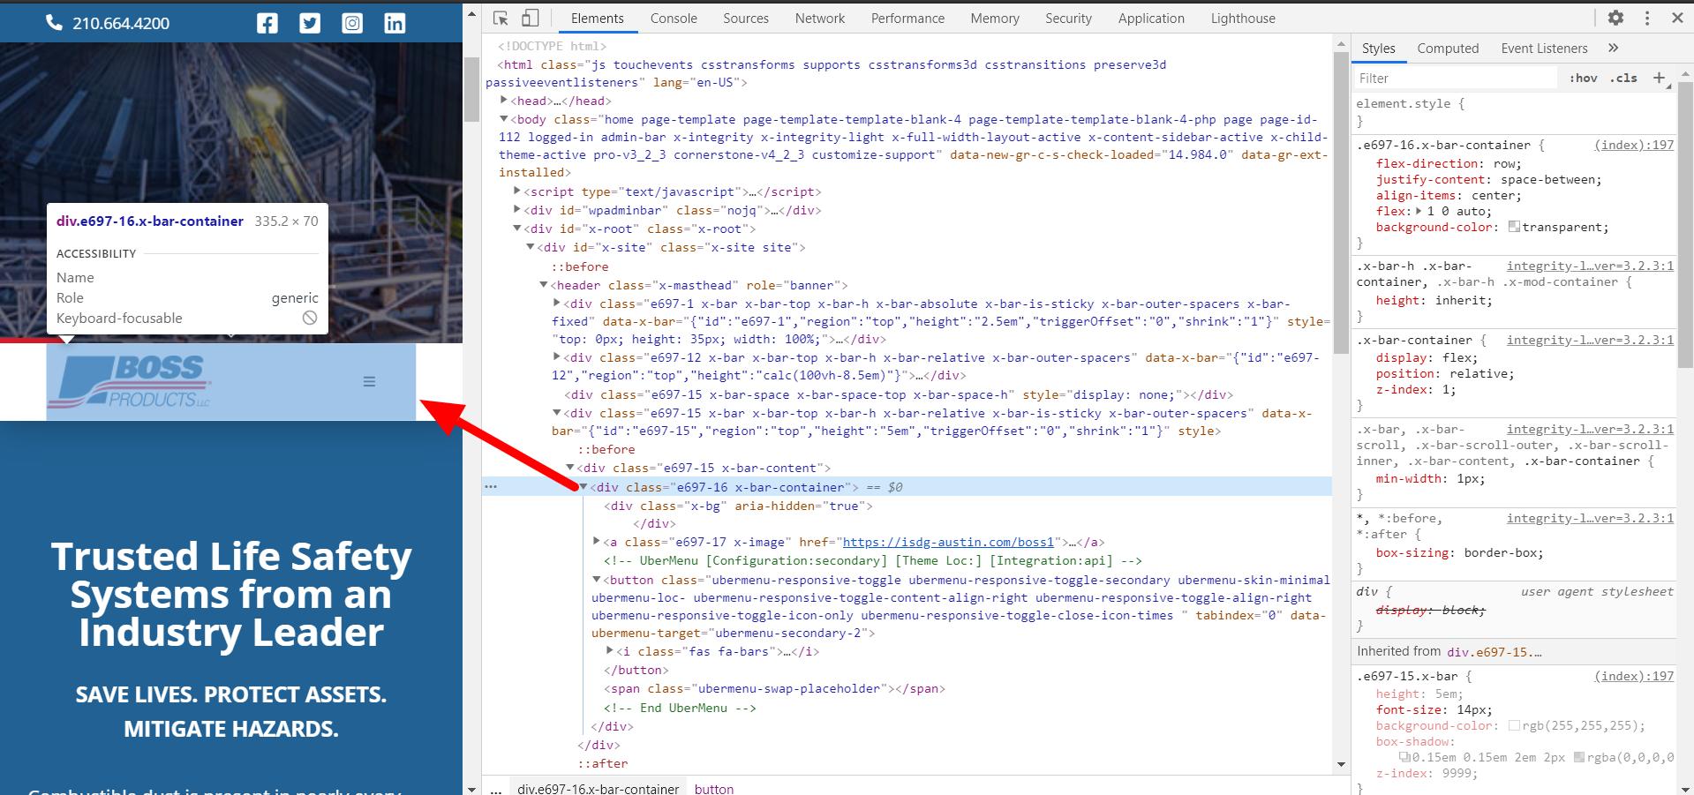Toggle the .cls class editor button
The width and height of the screenshot is (1694, 795).
(1623, 79)
